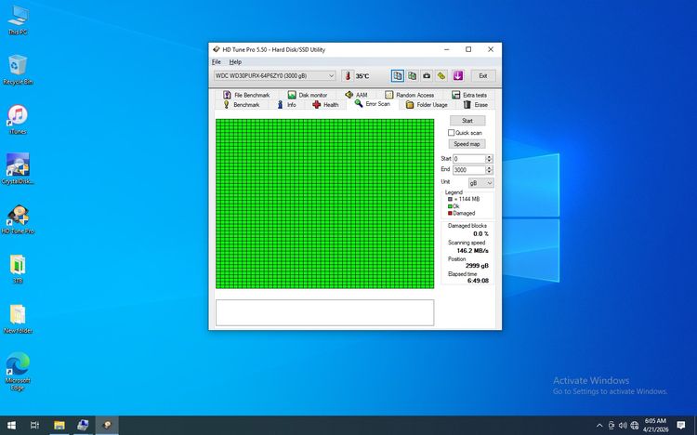Select the Error Scan tab
Image resolution: width=697 pixels, height=435 pixels.
coord(373,103)
